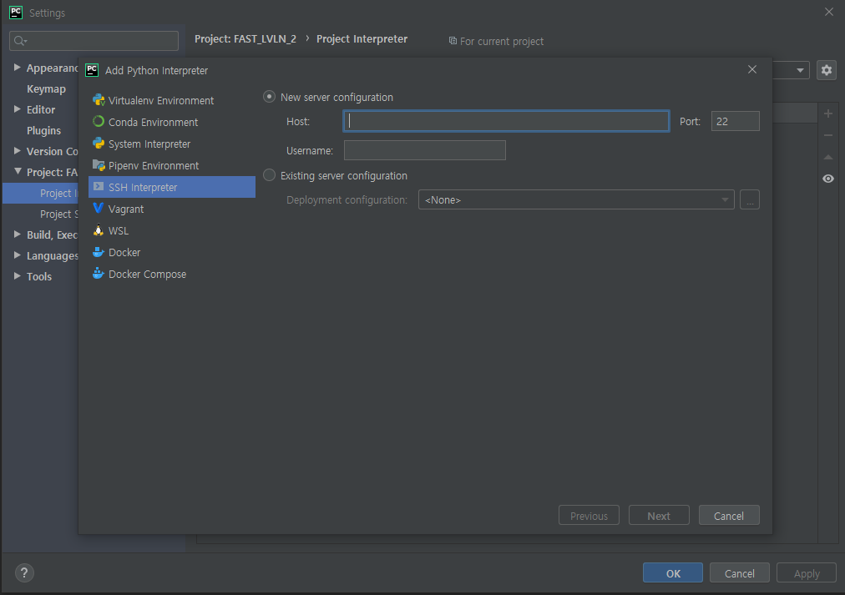Screen dimensions: 845x595
Task: Choose Pipenv Environment option
Action: click(172, 165)
